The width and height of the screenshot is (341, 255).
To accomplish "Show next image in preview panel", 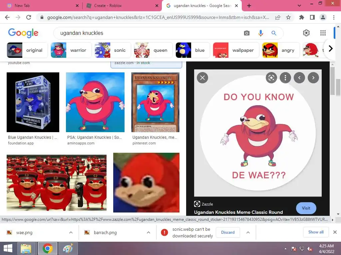I will 313,78.
